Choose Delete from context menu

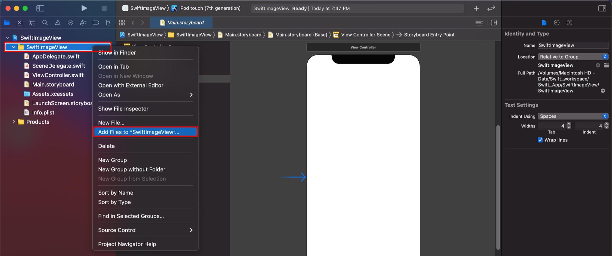click(x=145, y=146)
